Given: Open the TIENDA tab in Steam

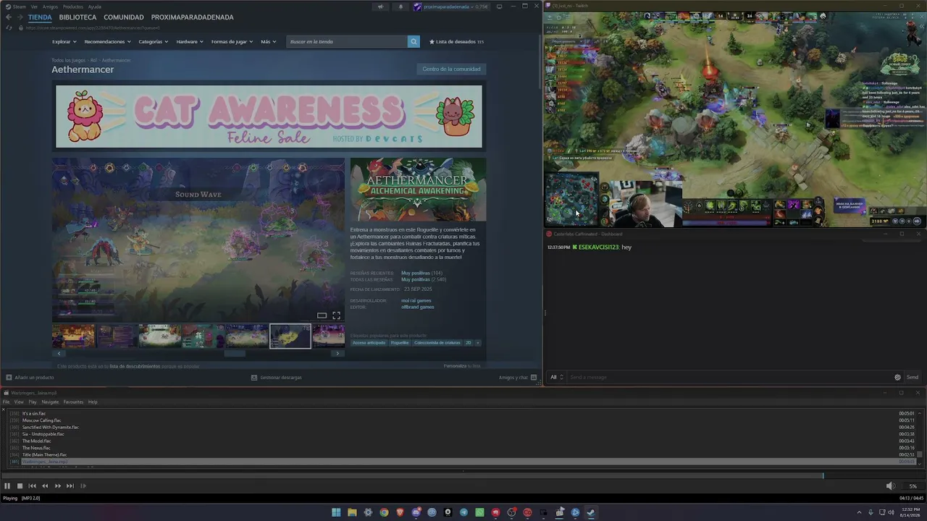Looking at the screenshot, I should coord(40,17).
